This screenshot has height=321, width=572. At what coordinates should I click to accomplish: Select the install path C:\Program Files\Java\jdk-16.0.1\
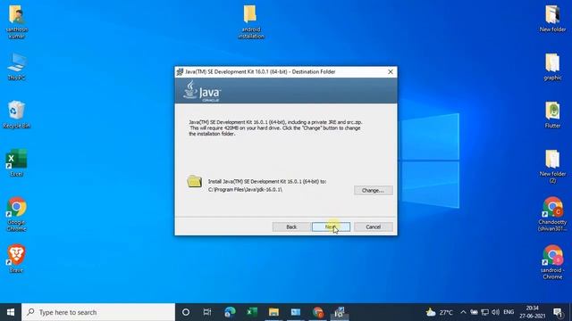tap(245, 190)
